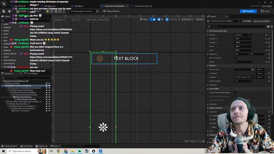Click the localization None button in designer
This screenshot has width=274, height=154.
(144, 19)
